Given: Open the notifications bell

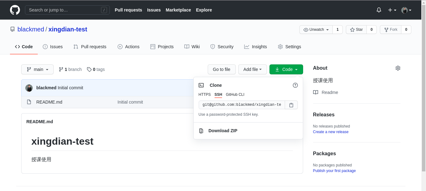Looking at the screenshot, I should click(379, 10).
